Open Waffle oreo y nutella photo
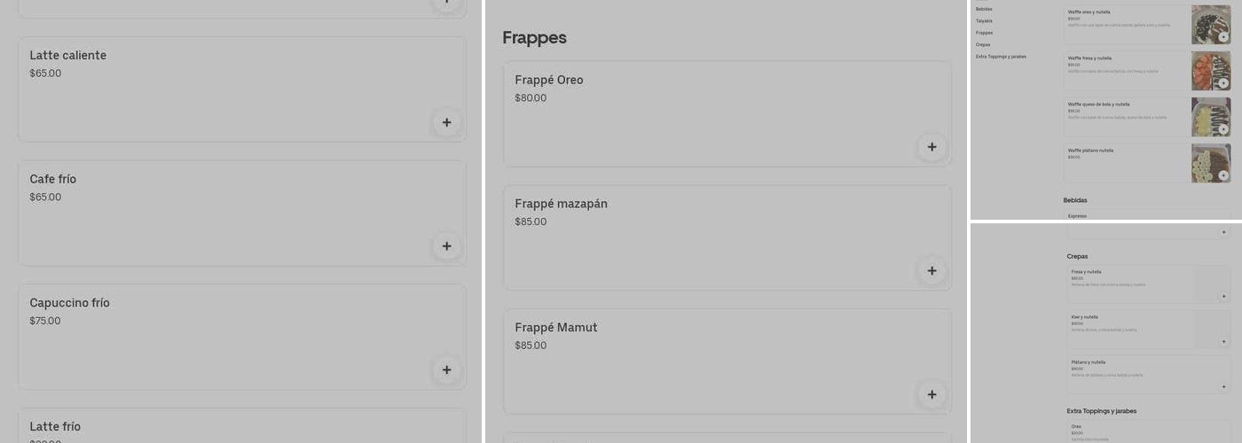The height and width of the screenshot is (443, 1242). pos(1210,24)
